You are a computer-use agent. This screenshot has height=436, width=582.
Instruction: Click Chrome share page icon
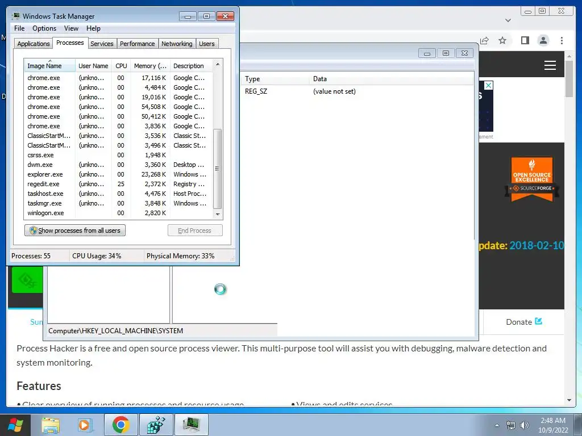point(484,40)
